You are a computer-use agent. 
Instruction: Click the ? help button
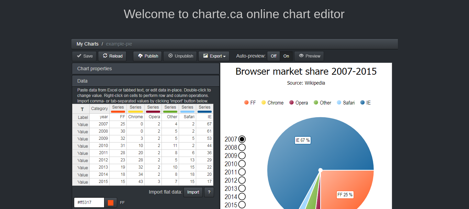click(x=209, y=192)
